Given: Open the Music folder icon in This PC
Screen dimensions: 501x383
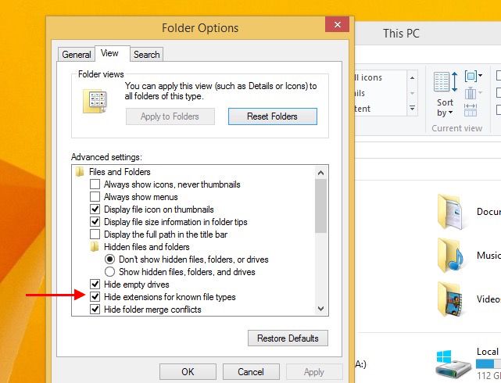Looking at the screenshot, I should 450,256.
